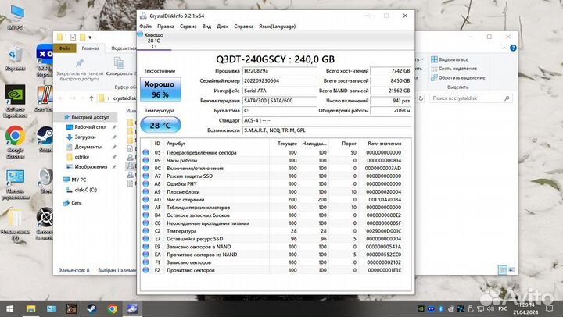Open the Вид menu
Viewport: 563px width, 317px height.
tap(206, 27)
